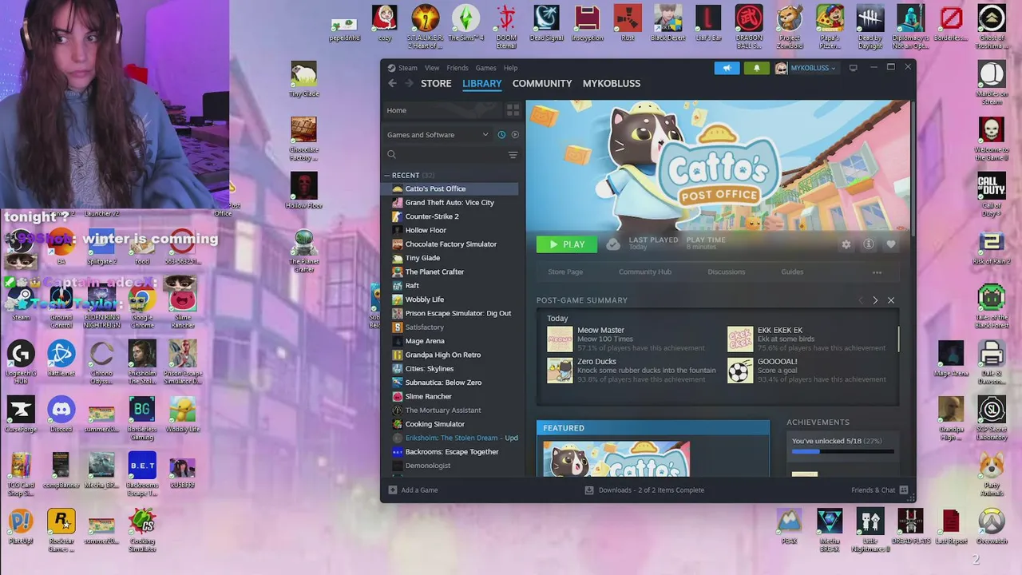This screenshot has height=575, width=1022.
Task: Open the Guides link
Action: coord(792,272)
